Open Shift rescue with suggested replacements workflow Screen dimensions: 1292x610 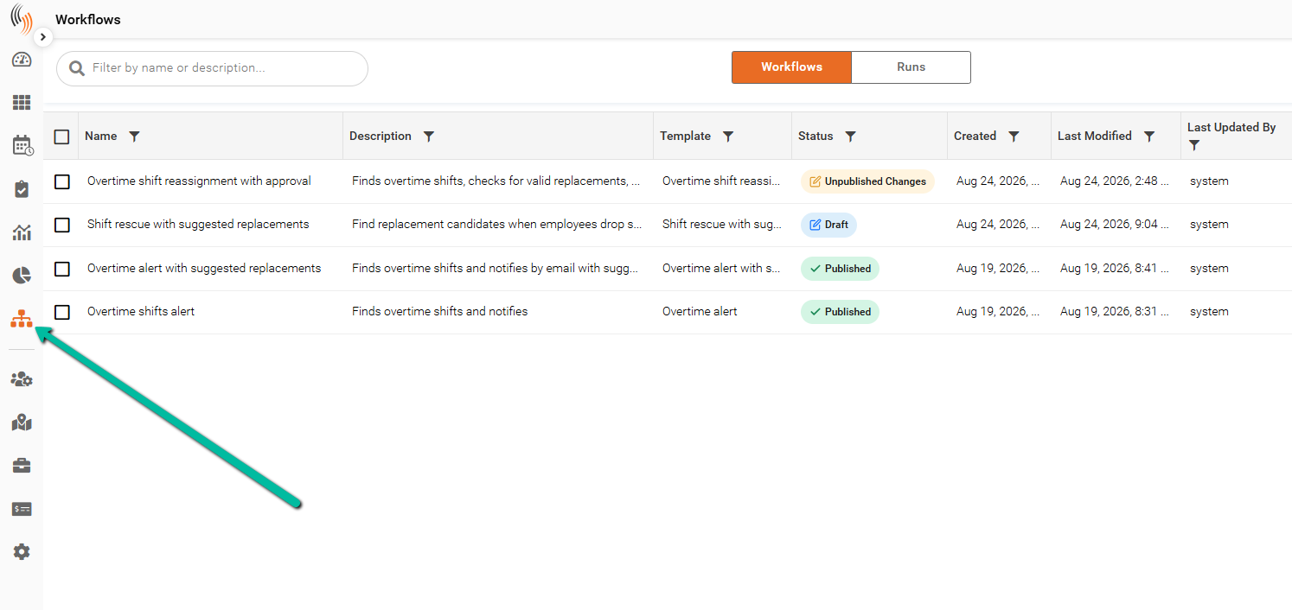click(198, 225)
